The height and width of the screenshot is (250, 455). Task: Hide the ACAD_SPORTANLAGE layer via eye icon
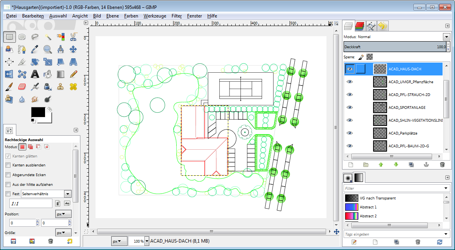[x=350, y=107]
